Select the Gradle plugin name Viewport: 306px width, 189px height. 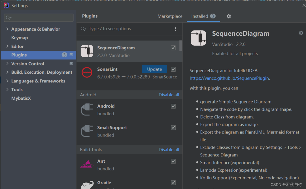(104, 183)
